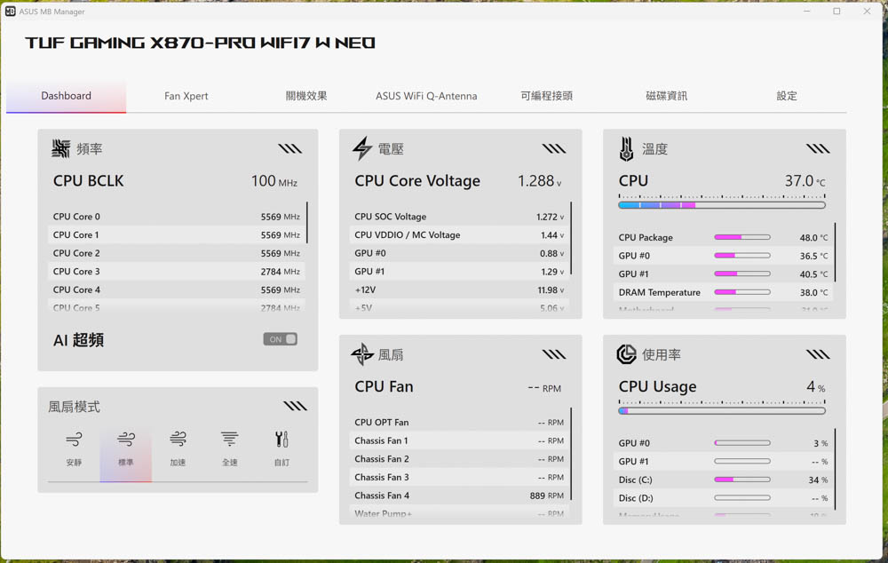Expand the 電壓 panel via stripe arrows
Image resolution: width=888 pixels, height=563 pixels.
[x=554, y=149]
